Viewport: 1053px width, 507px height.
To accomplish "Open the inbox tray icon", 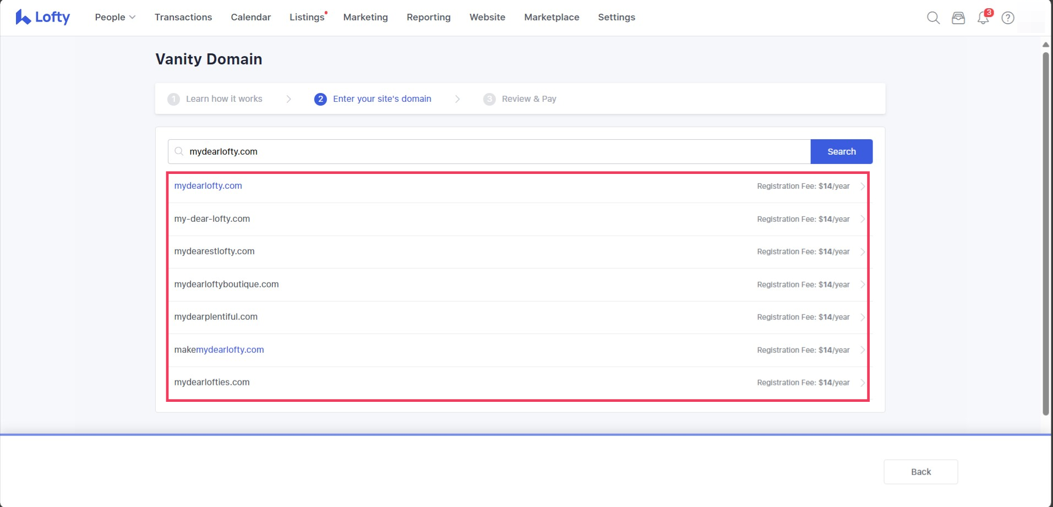I will 958,18.
